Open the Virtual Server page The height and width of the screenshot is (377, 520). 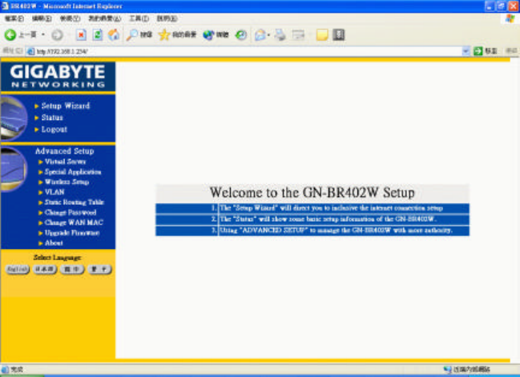[66, 162]
